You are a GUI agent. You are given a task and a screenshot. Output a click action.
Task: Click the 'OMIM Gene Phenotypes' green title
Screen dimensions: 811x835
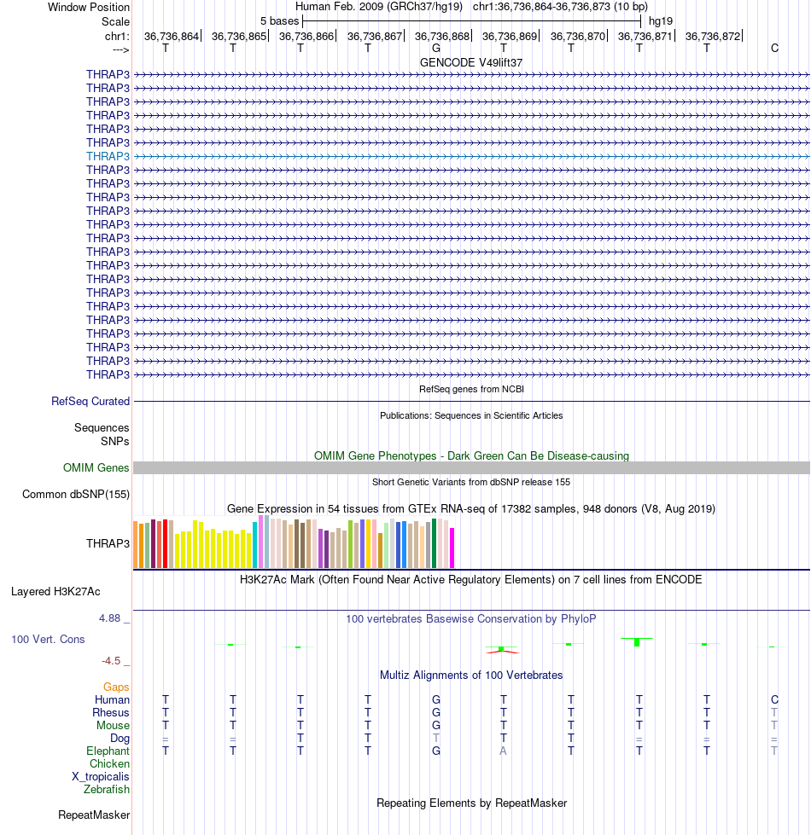[x=471, y=455]
